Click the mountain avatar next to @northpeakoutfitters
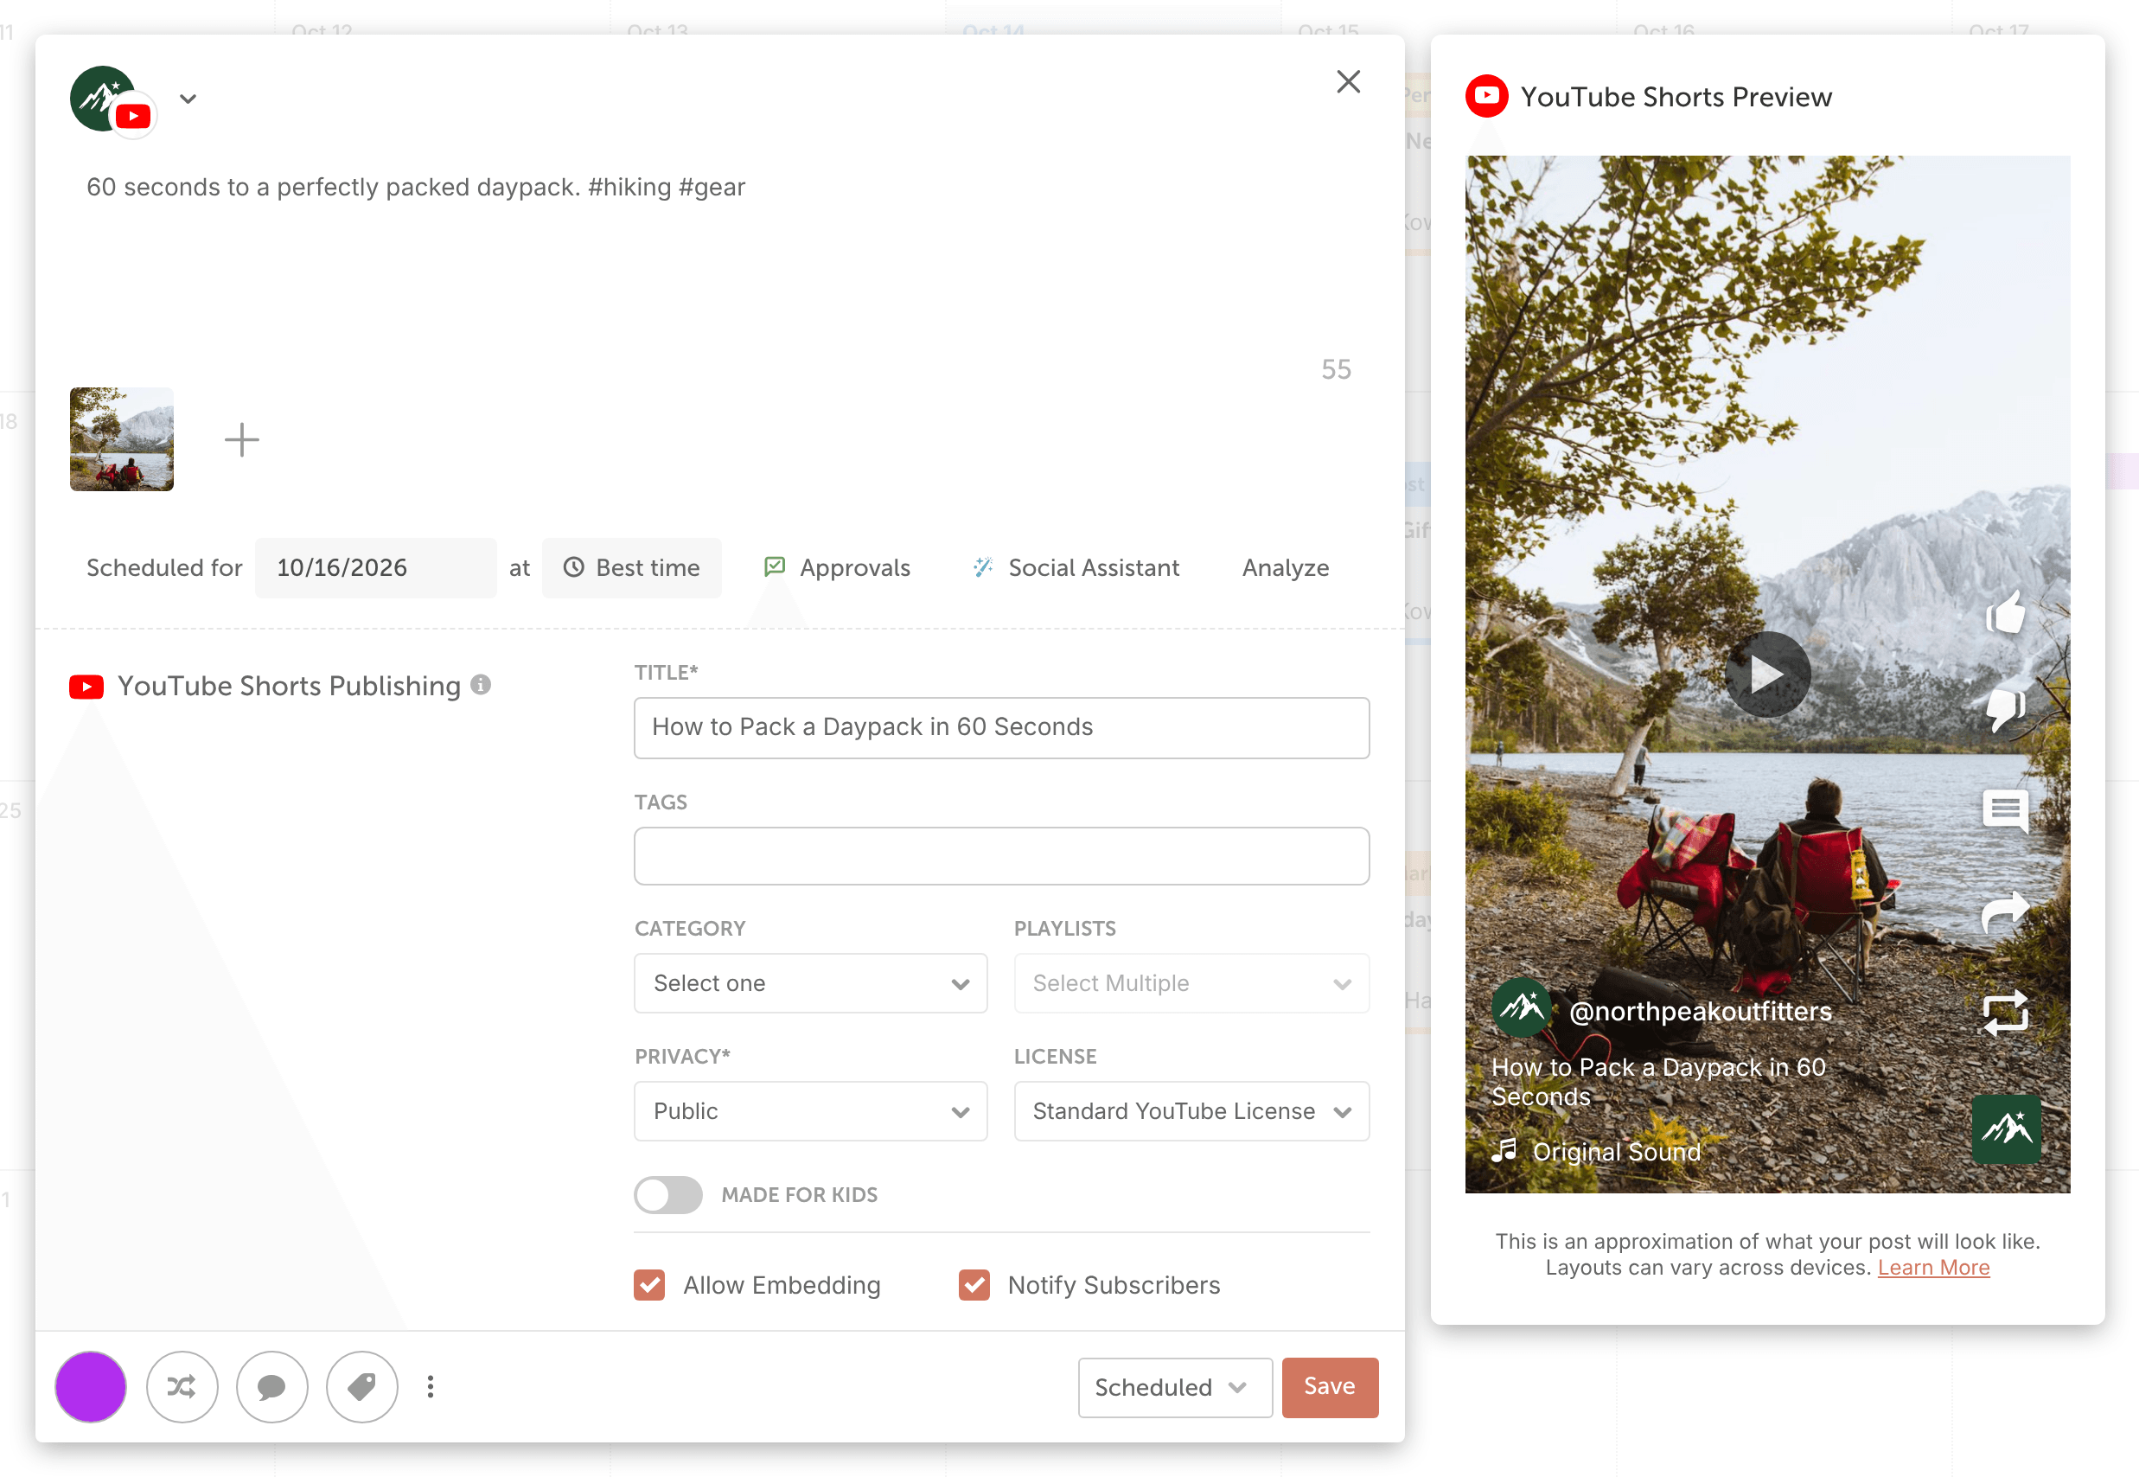This screenshot has width=2139, height=1477. (x=1521, y=1007)
